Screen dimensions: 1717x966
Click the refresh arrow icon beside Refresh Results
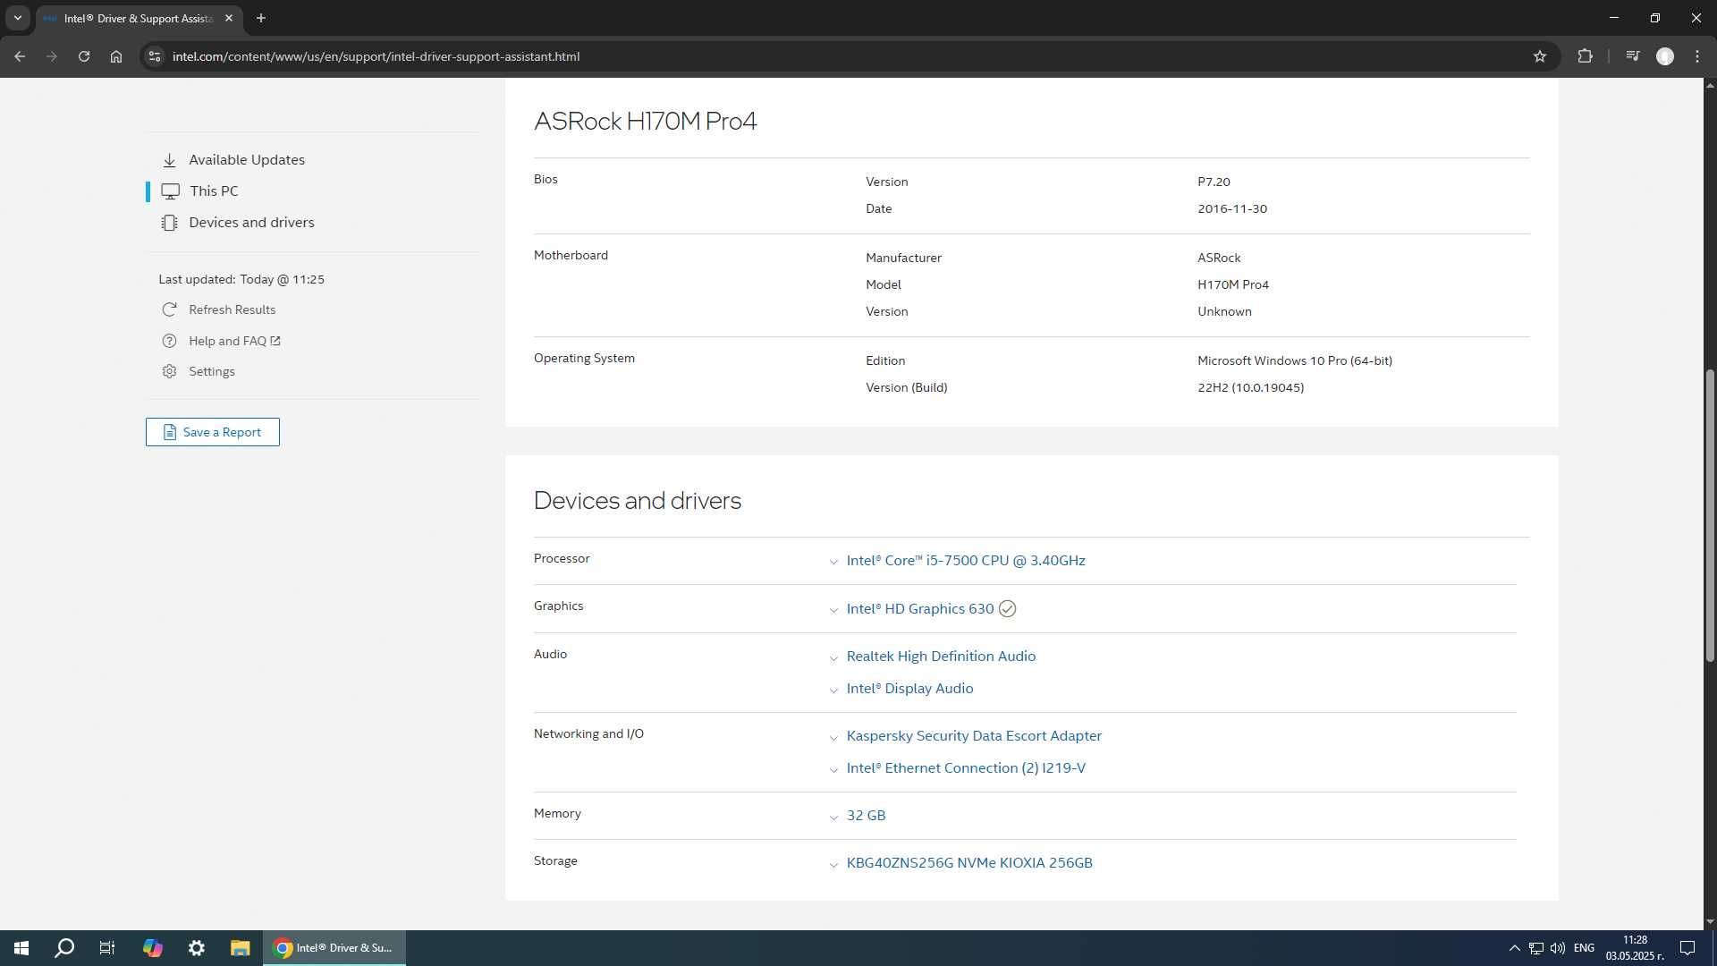(x=169, y=309)
